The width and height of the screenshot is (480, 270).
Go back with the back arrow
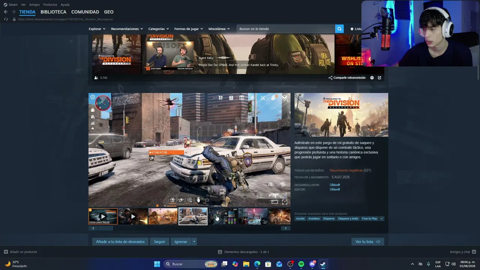pos(6,12)
